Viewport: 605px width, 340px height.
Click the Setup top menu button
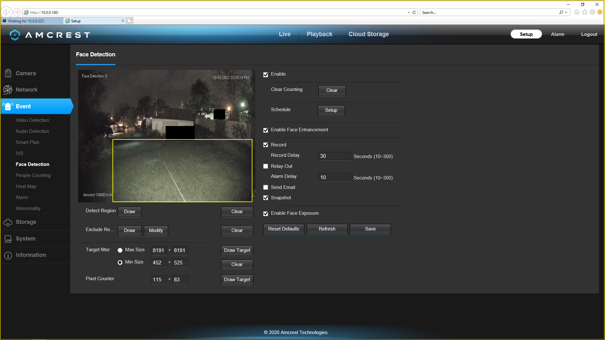tap(526, 34)
